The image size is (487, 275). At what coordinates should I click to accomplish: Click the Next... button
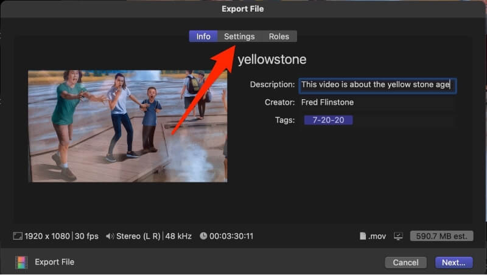click(454, 263)
